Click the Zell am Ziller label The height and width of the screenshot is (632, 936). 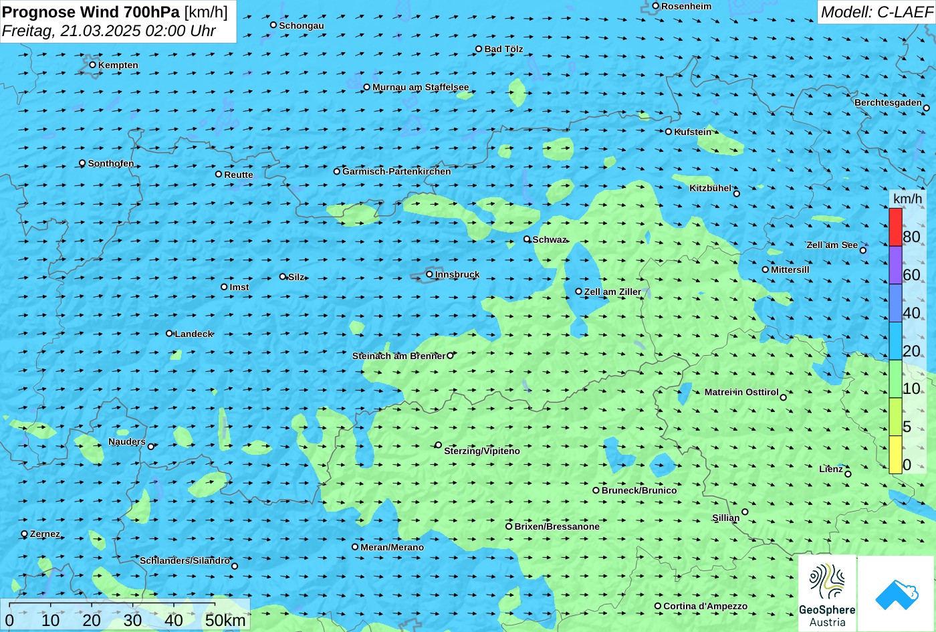[x=612, y=292]
